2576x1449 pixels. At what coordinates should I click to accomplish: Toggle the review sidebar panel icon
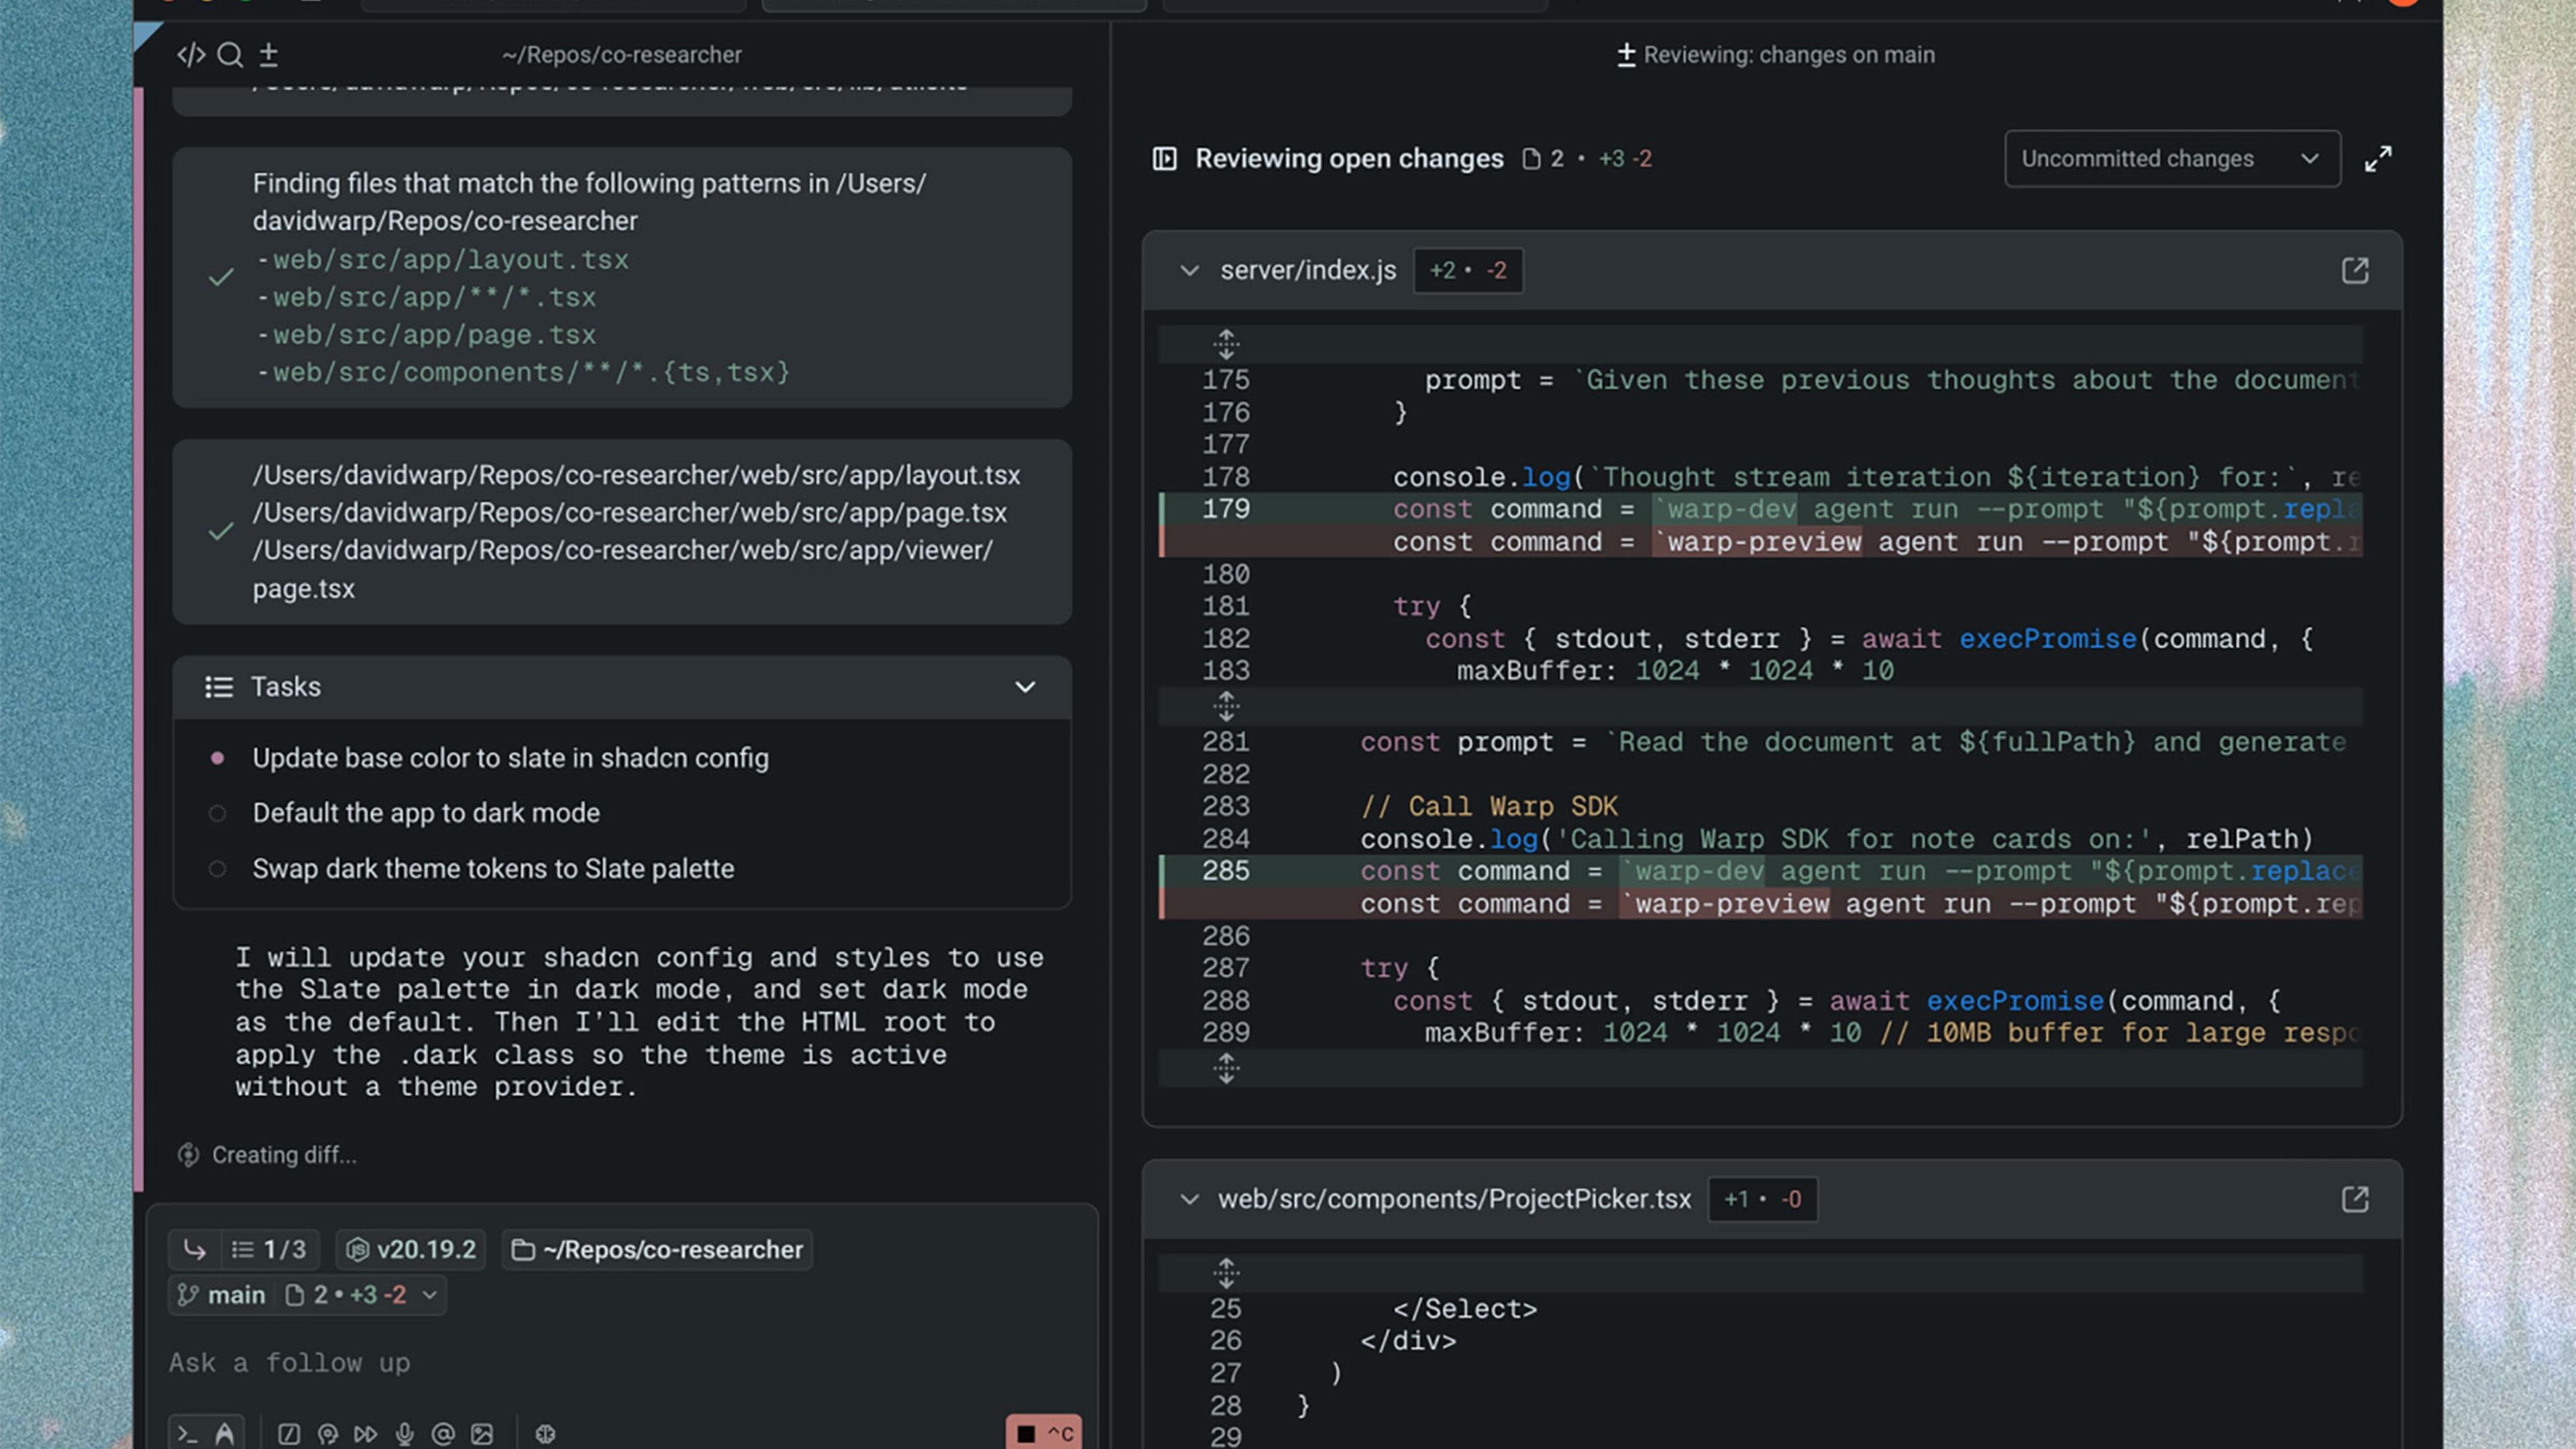coord(1164,159)
